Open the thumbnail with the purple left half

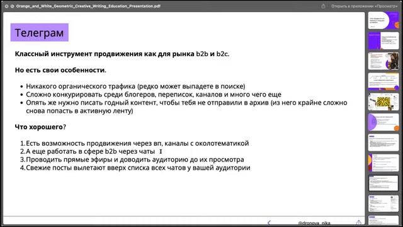coord(383,40)
